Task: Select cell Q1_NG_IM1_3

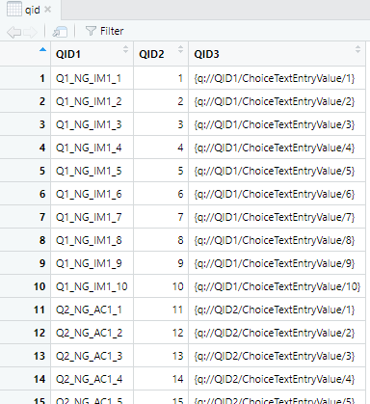Action: coord(92,124)
